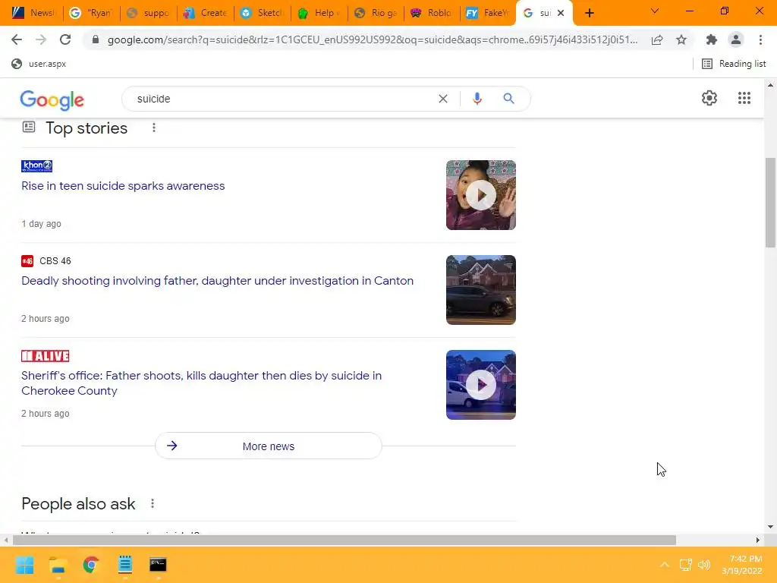Click the CBS 46 source label

coord(55,261)
